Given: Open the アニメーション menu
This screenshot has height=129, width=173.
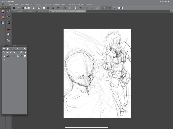Looking at the screenshot, I should [x=37, y=5].
